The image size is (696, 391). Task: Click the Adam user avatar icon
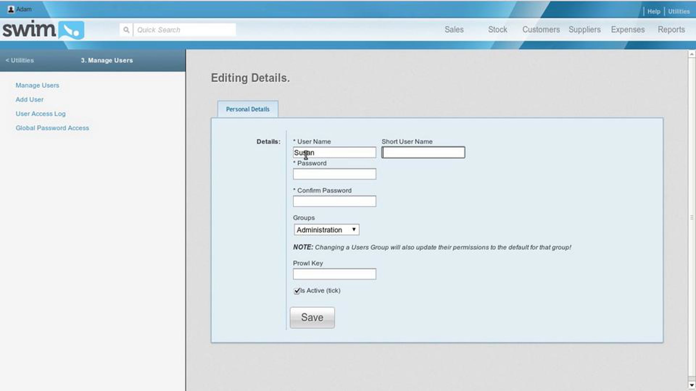[11, 9]
